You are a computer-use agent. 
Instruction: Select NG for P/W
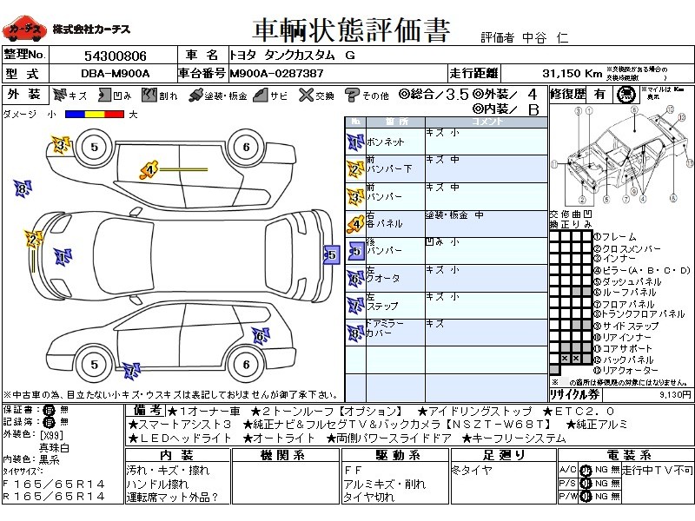click(601, 497)
